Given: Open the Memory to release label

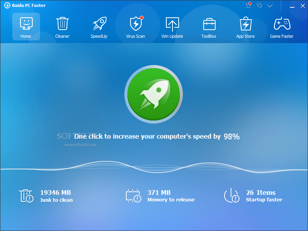Looking at the screenshot, I should point(171,199).
